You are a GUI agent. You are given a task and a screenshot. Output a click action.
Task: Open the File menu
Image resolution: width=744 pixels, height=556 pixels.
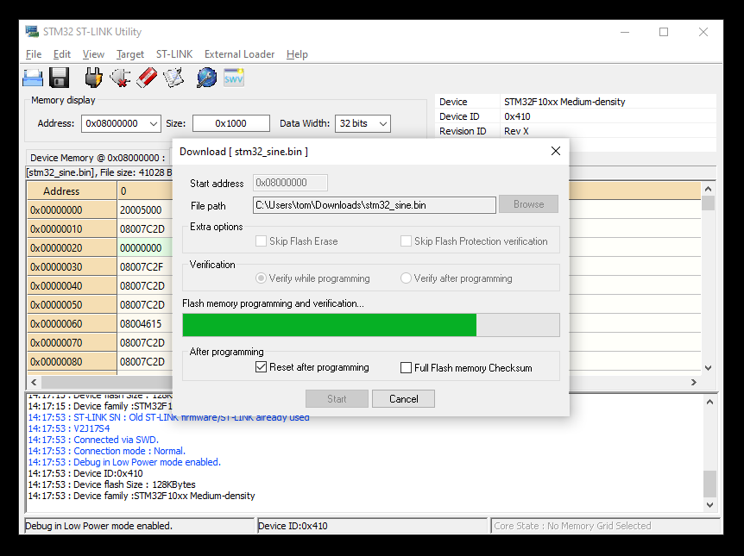[34, 54]
